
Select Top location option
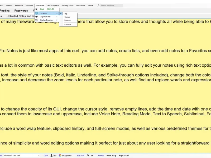pos(68,14)
